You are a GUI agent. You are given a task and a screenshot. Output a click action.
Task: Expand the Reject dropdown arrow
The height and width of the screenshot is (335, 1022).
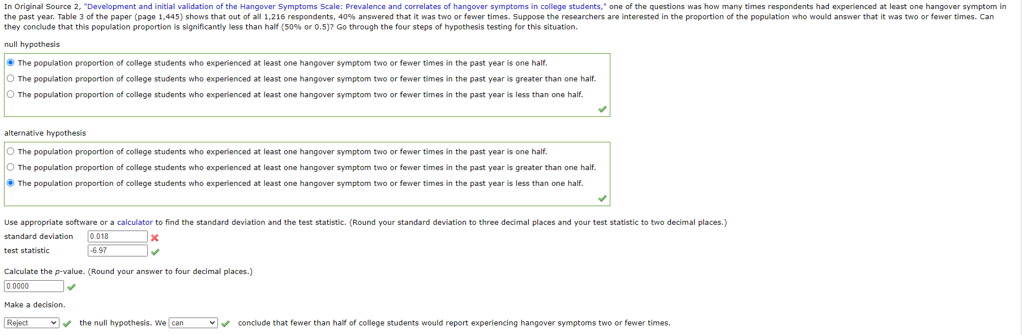tap(55, 323)
